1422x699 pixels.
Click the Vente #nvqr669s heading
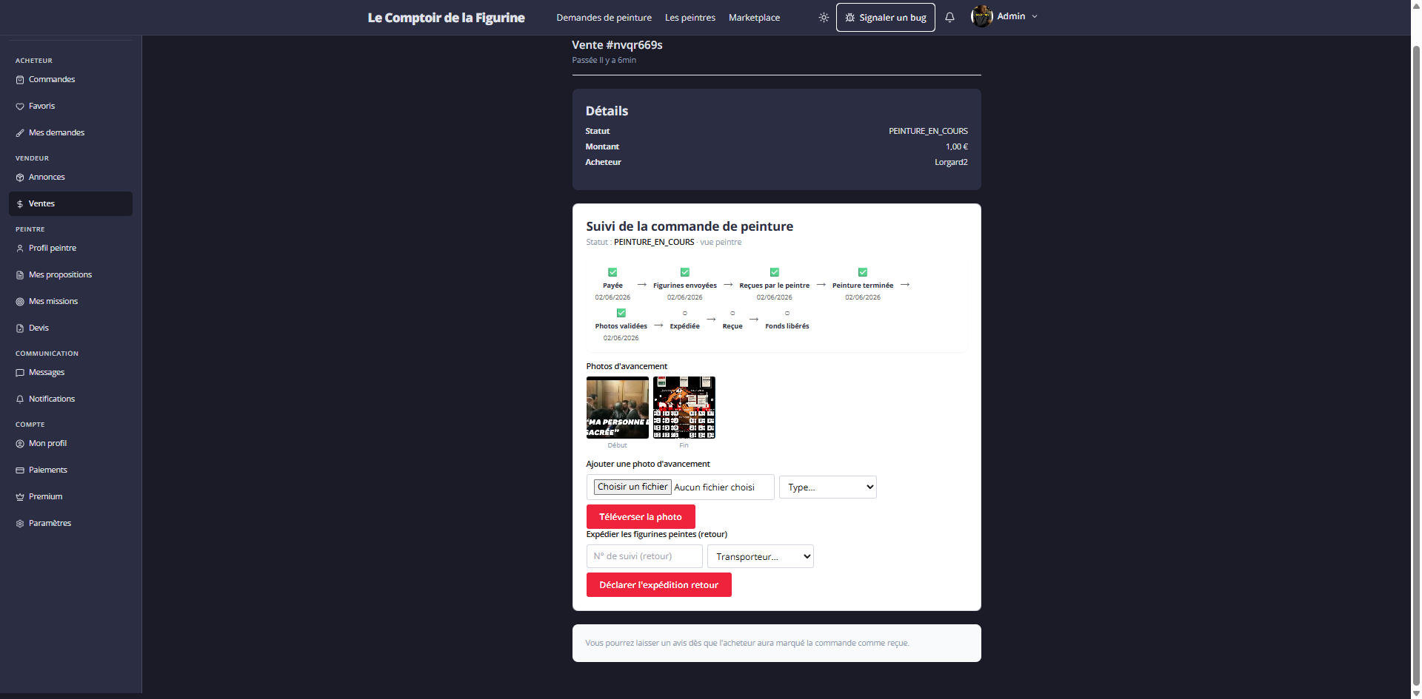coord(617,45)
